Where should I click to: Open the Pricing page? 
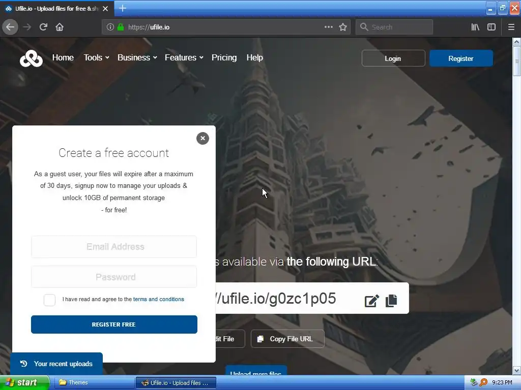coord(224,58)
